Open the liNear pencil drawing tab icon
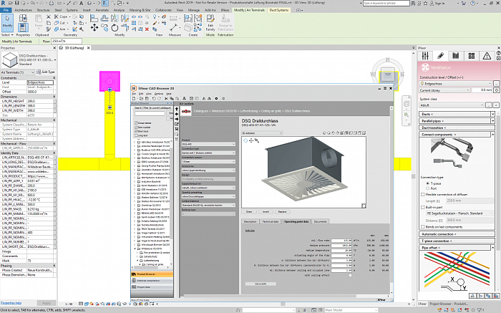501x313 pixels. [x=440, y=56]
